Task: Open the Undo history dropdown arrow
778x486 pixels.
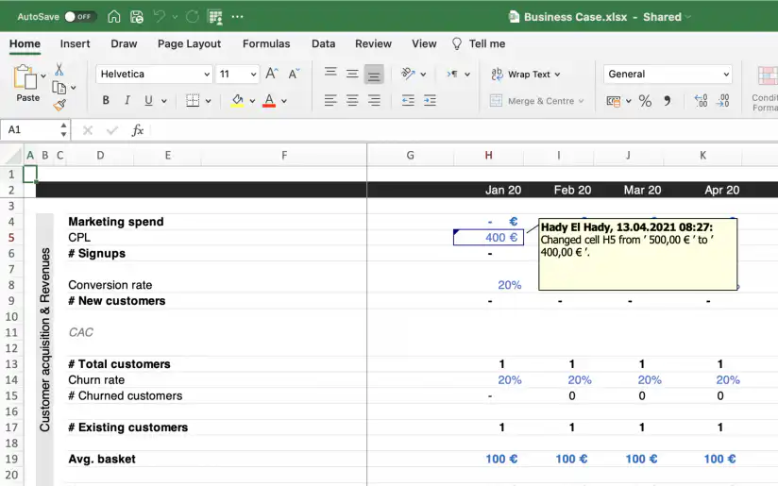Action: pyautogui.click(x=176, y=17)
